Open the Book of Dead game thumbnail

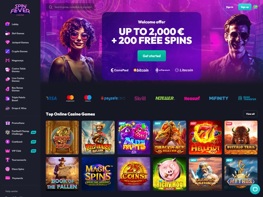click(x=62, y=138)
